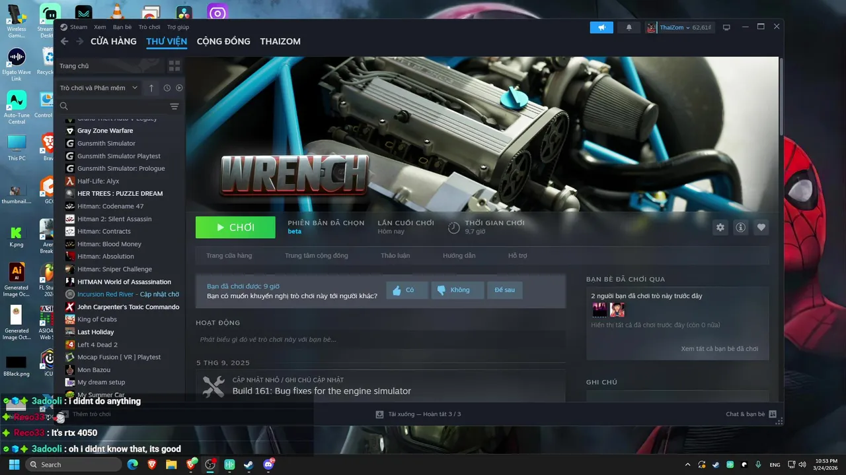Switch to grid collections view icon

click(x=174, y=66)
